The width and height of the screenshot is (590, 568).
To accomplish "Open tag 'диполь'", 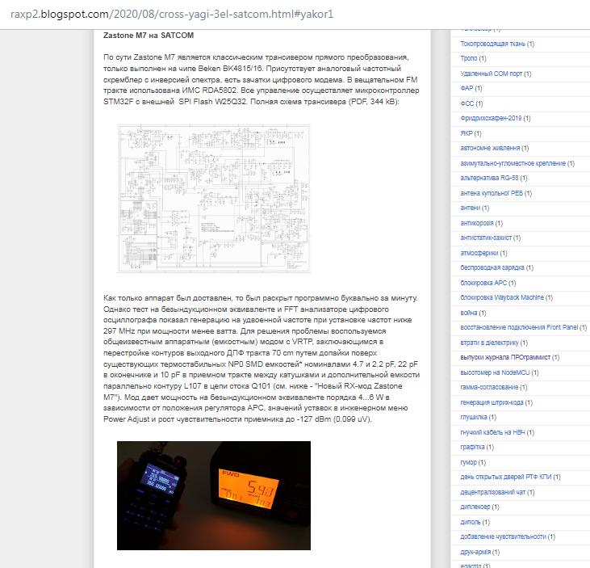I will [471, 522].
